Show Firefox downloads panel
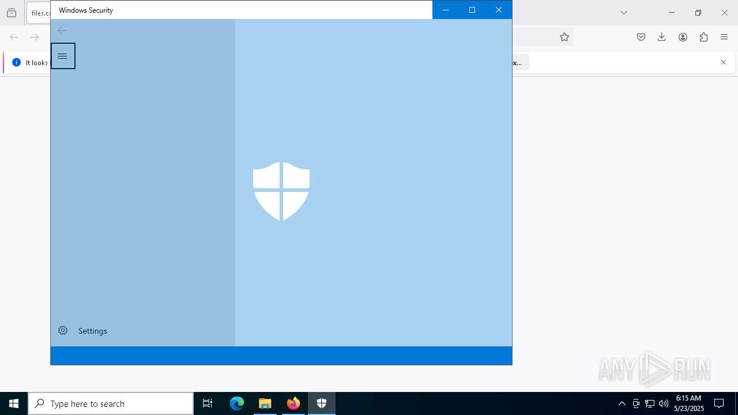This screenshot has height=415, width=738. [x=662, y=37]
